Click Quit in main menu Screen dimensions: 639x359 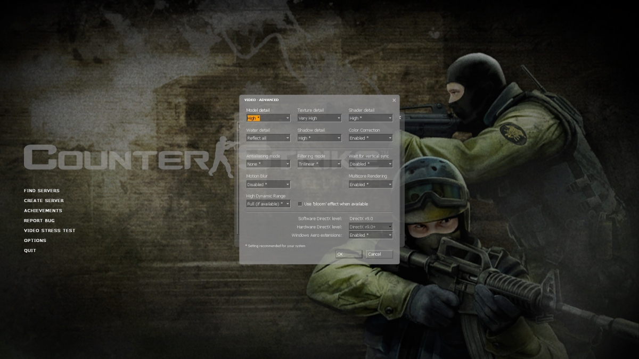coord(30,251)
